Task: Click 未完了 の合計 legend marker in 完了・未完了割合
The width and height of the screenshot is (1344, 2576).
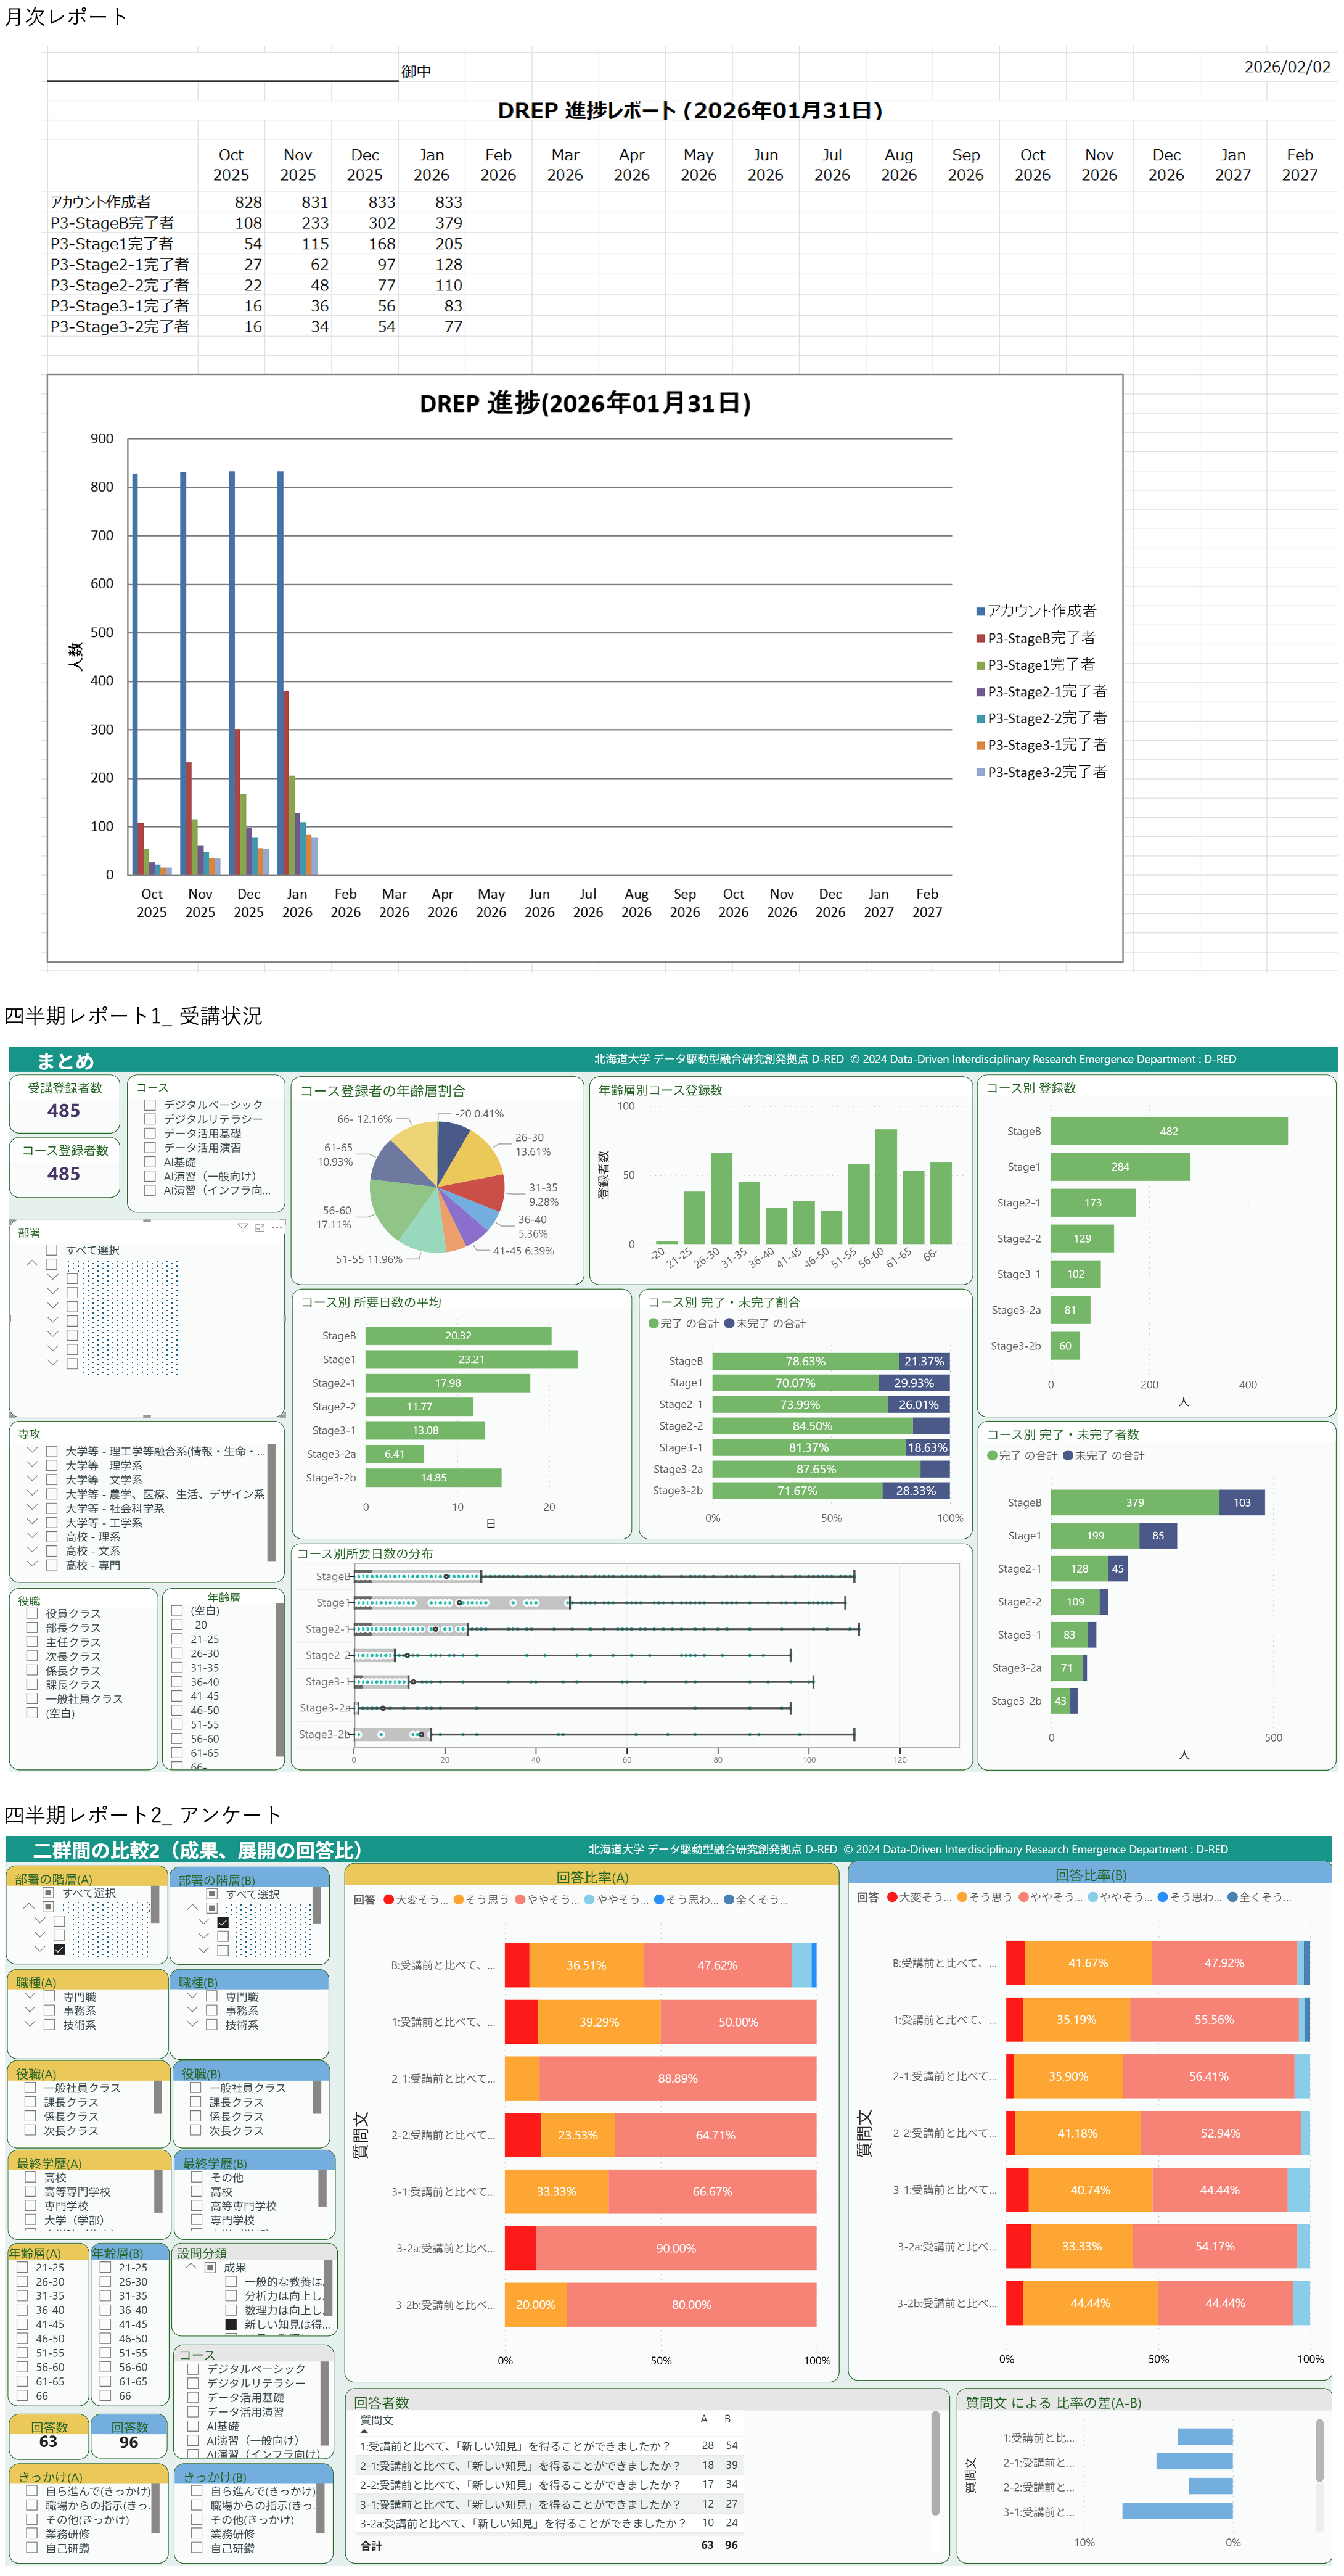Action: [729, 1323]
